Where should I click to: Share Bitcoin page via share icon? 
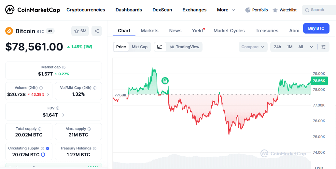point(97,31)
